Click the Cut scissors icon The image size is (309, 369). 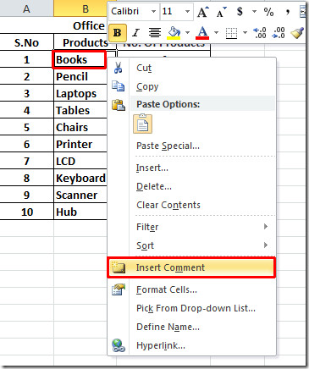point(118,68)
